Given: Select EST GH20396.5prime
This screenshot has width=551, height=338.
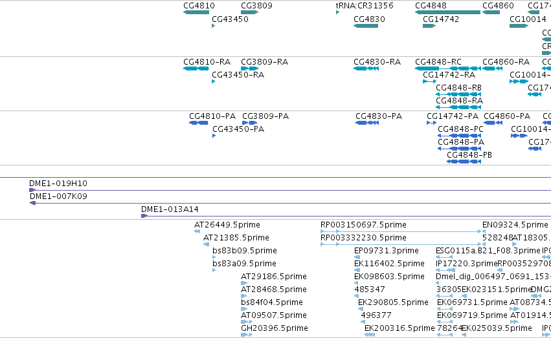Looking at the screenshot, I should pyautogui.click(x=275, y=328).
